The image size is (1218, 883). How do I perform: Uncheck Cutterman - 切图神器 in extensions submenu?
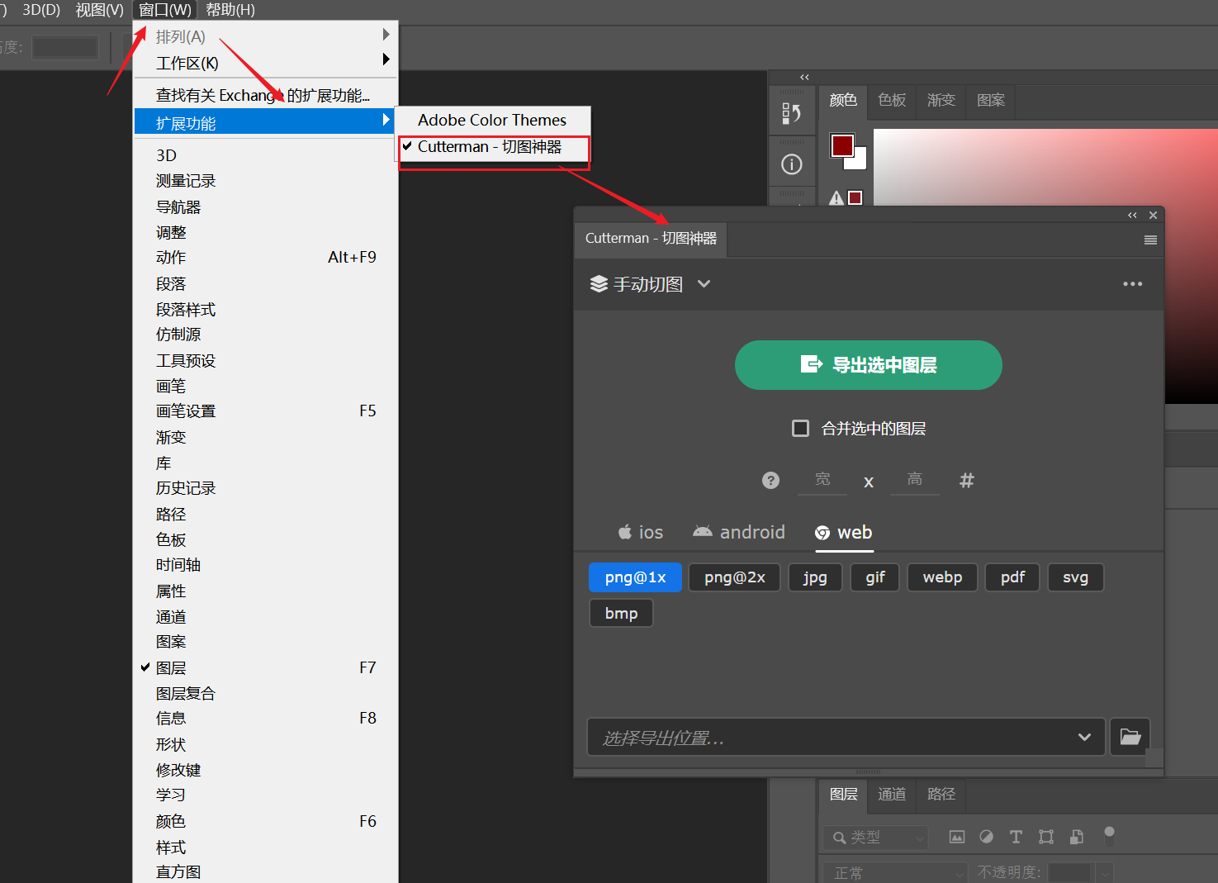tap(490, 147)
